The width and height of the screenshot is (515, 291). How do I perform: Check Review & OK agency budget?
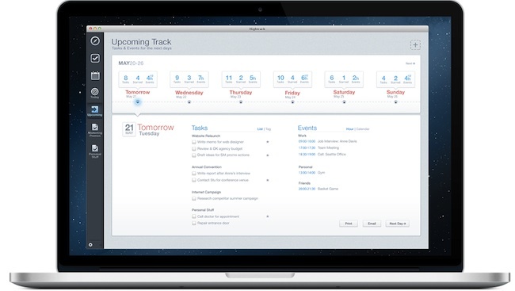click(x=194, y=148)
